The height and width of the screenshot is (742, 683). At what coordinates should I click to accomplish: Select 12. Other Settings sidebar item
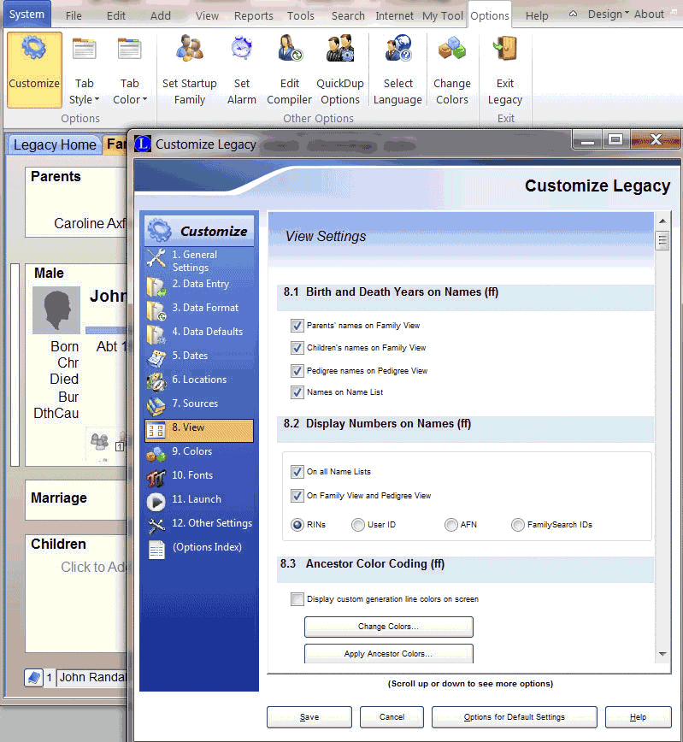(x=199, y=523)
